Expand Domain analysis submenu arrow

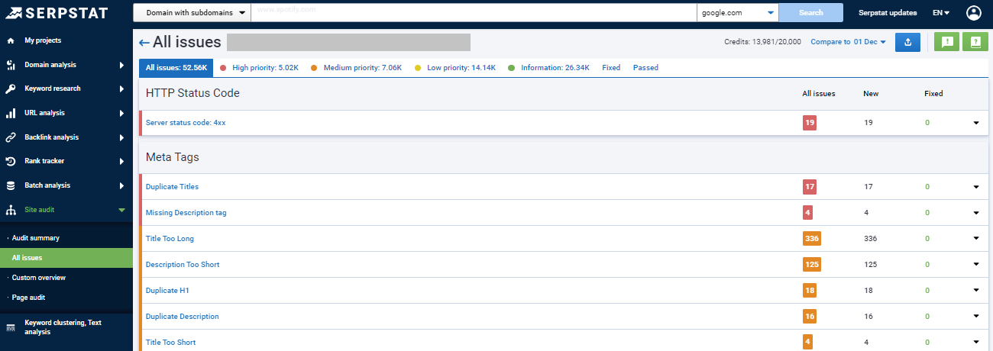[121, 65]
